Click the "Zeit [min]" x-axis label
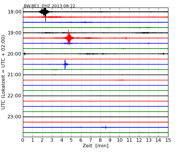 (x=95, y=146)
